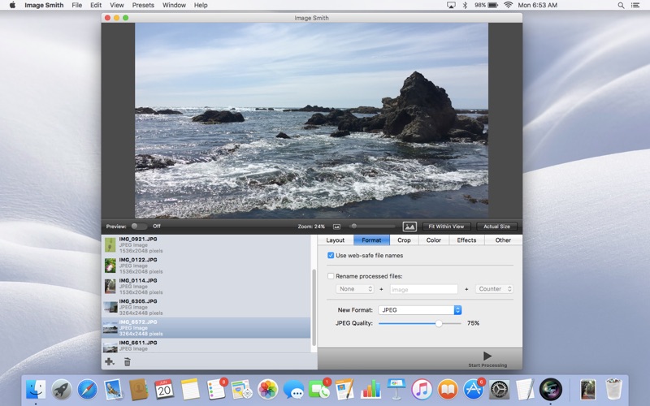Uncheck Use web-safe file names

331,256
